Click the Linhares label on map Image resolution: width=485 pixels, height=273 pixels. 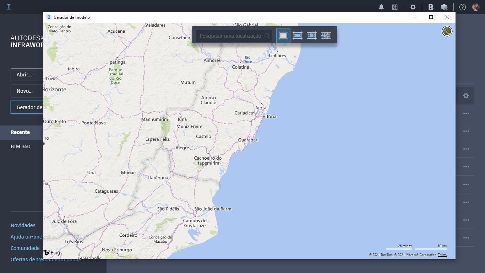(277, 56)
